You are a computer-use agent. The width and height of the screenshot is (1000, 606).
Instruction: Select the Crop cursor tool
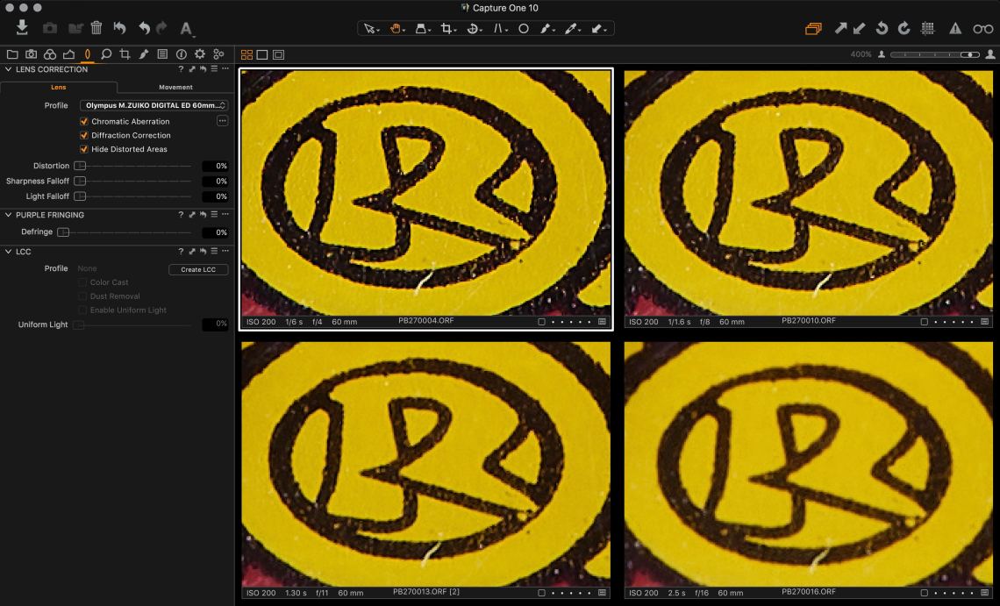(x=448, y=28)
